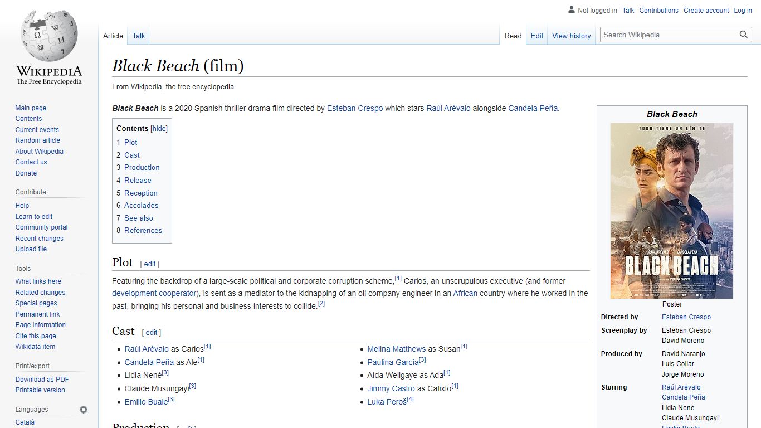Open the African link
The width and height of the screenshot is (761, 428).
point(465,293)
